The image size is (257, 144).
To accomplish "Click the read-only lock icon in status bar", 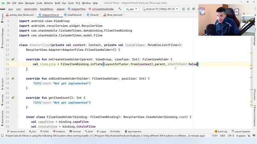I will click(x=249, y=136).
